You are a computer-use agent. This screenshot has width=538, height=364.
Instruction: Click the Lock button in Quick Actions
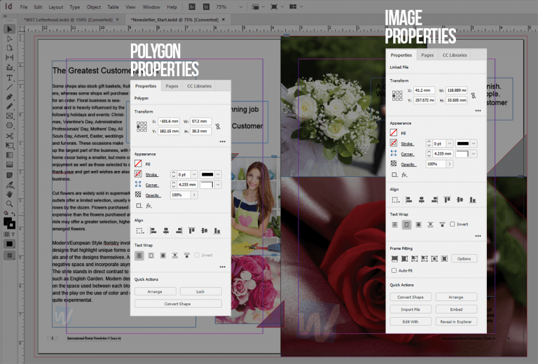coord(200,292)
